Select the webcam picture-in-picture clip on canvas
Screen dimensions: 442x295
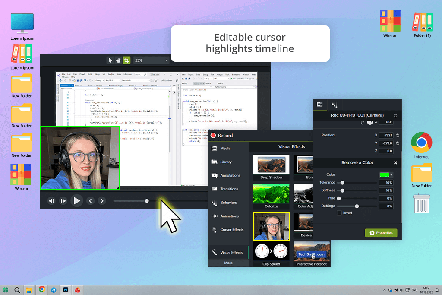[80, 158]
